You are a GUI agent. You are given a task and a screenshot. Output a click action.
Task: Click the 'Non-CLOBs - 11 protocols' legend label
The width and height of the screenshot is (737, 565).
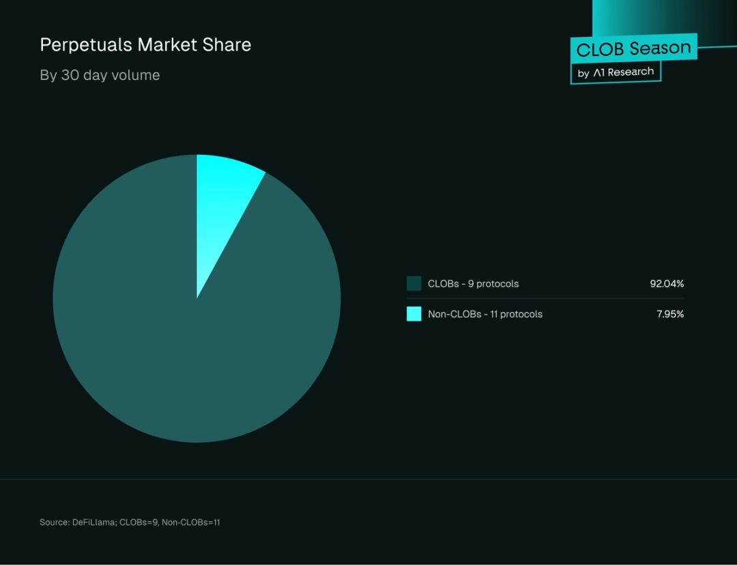485,314
